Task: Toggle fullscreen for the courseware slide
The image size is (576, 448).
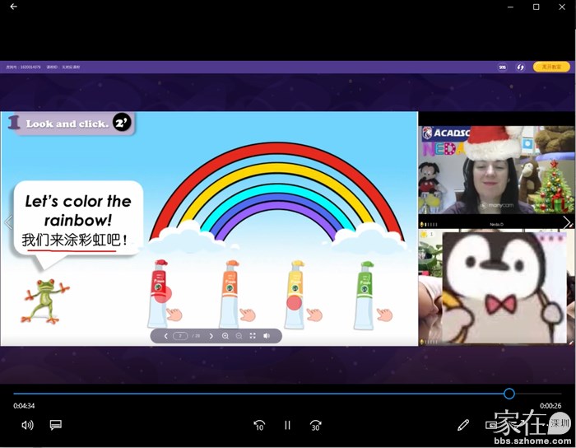Action: [253, 336]
